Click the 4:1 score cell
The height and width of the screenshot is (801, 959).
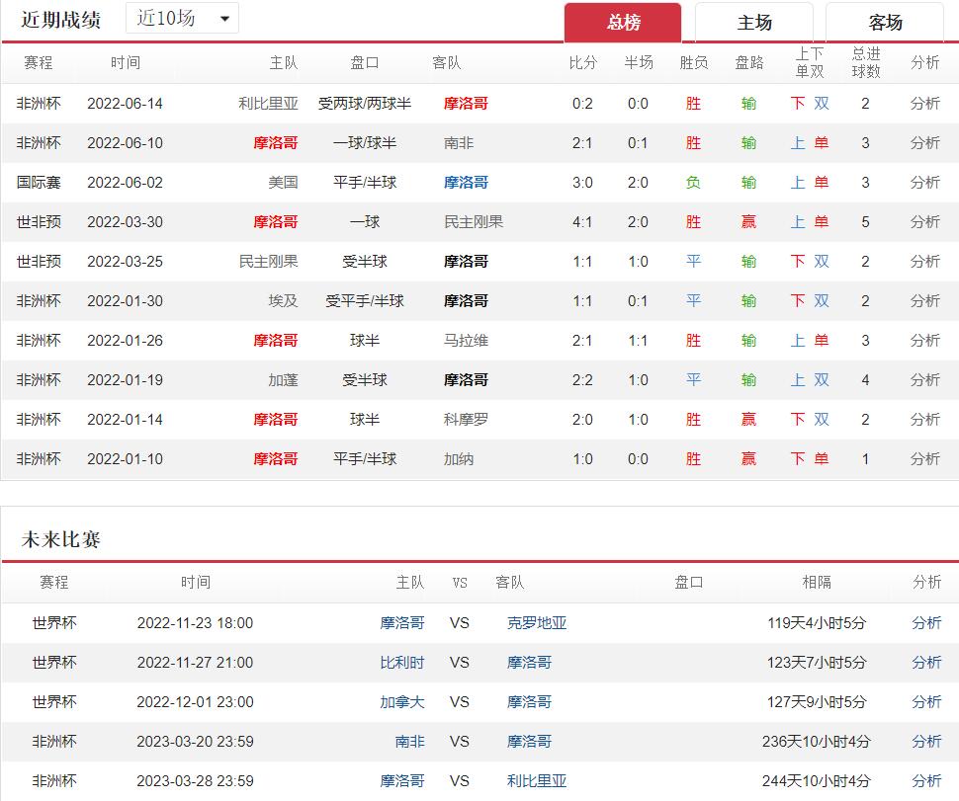point(582,222)
